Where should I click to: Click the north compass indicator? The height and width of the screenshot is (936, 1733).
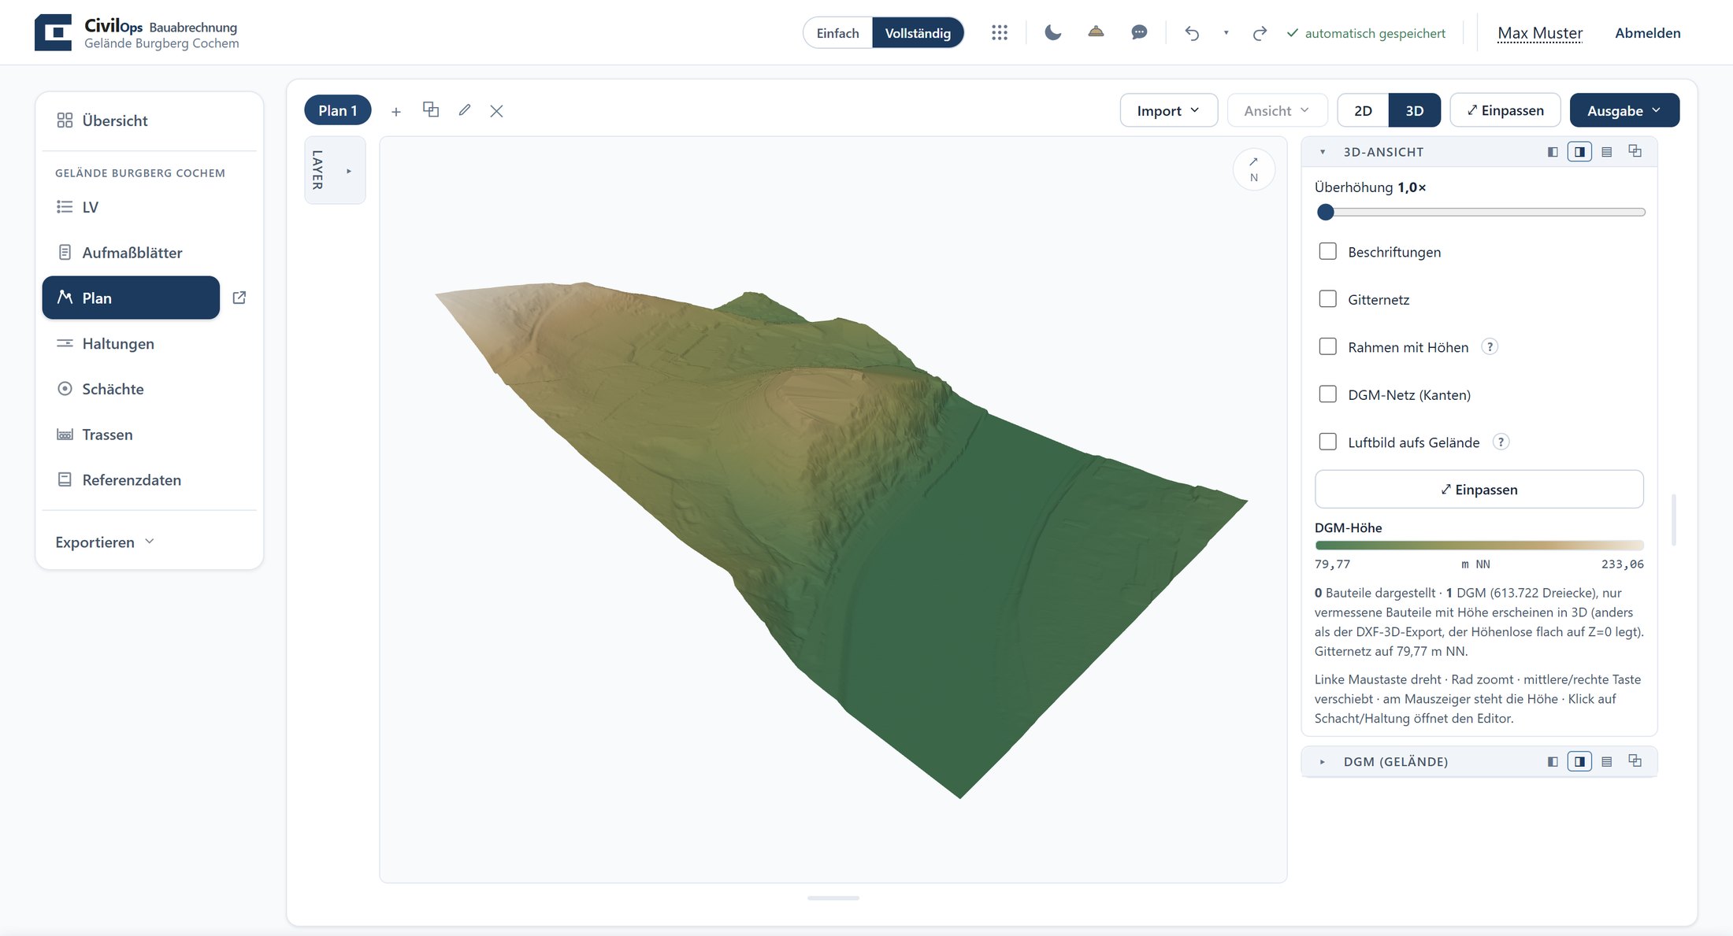pos(1254,169)
